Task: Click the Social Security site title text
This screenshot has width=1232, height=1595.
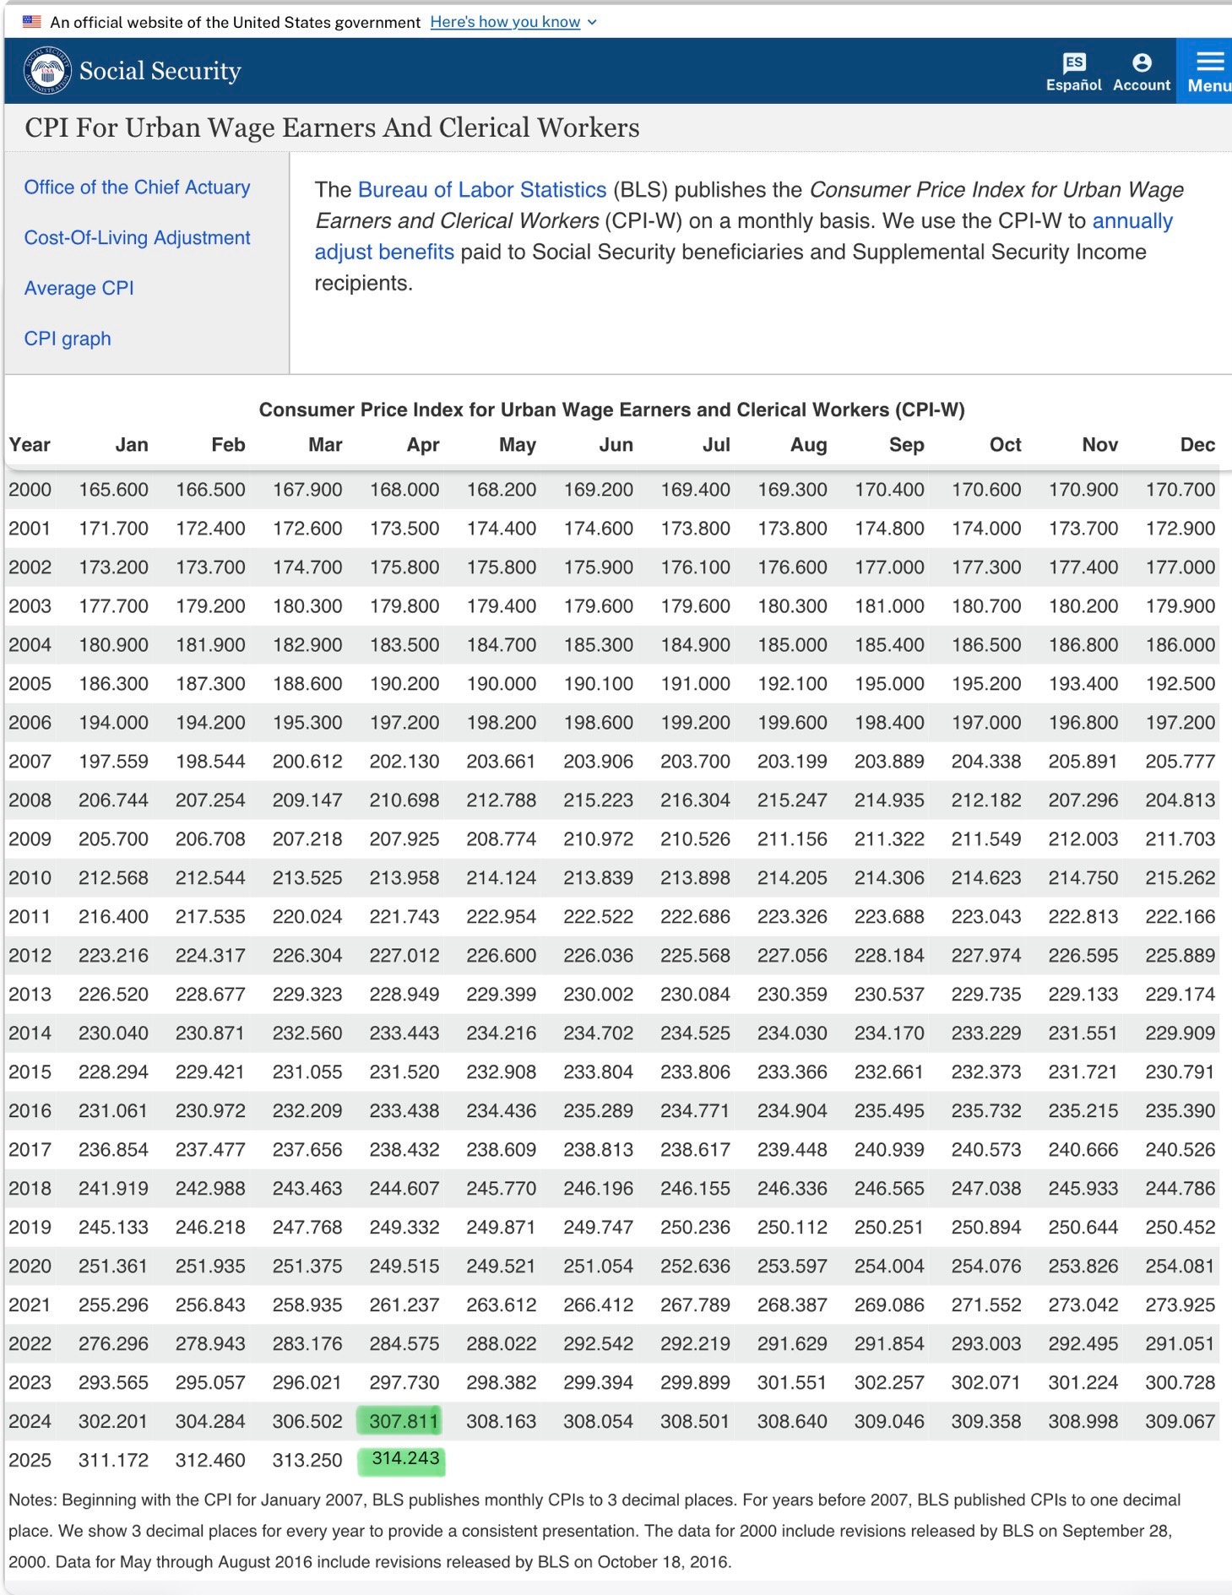Action: pos(160,71)
